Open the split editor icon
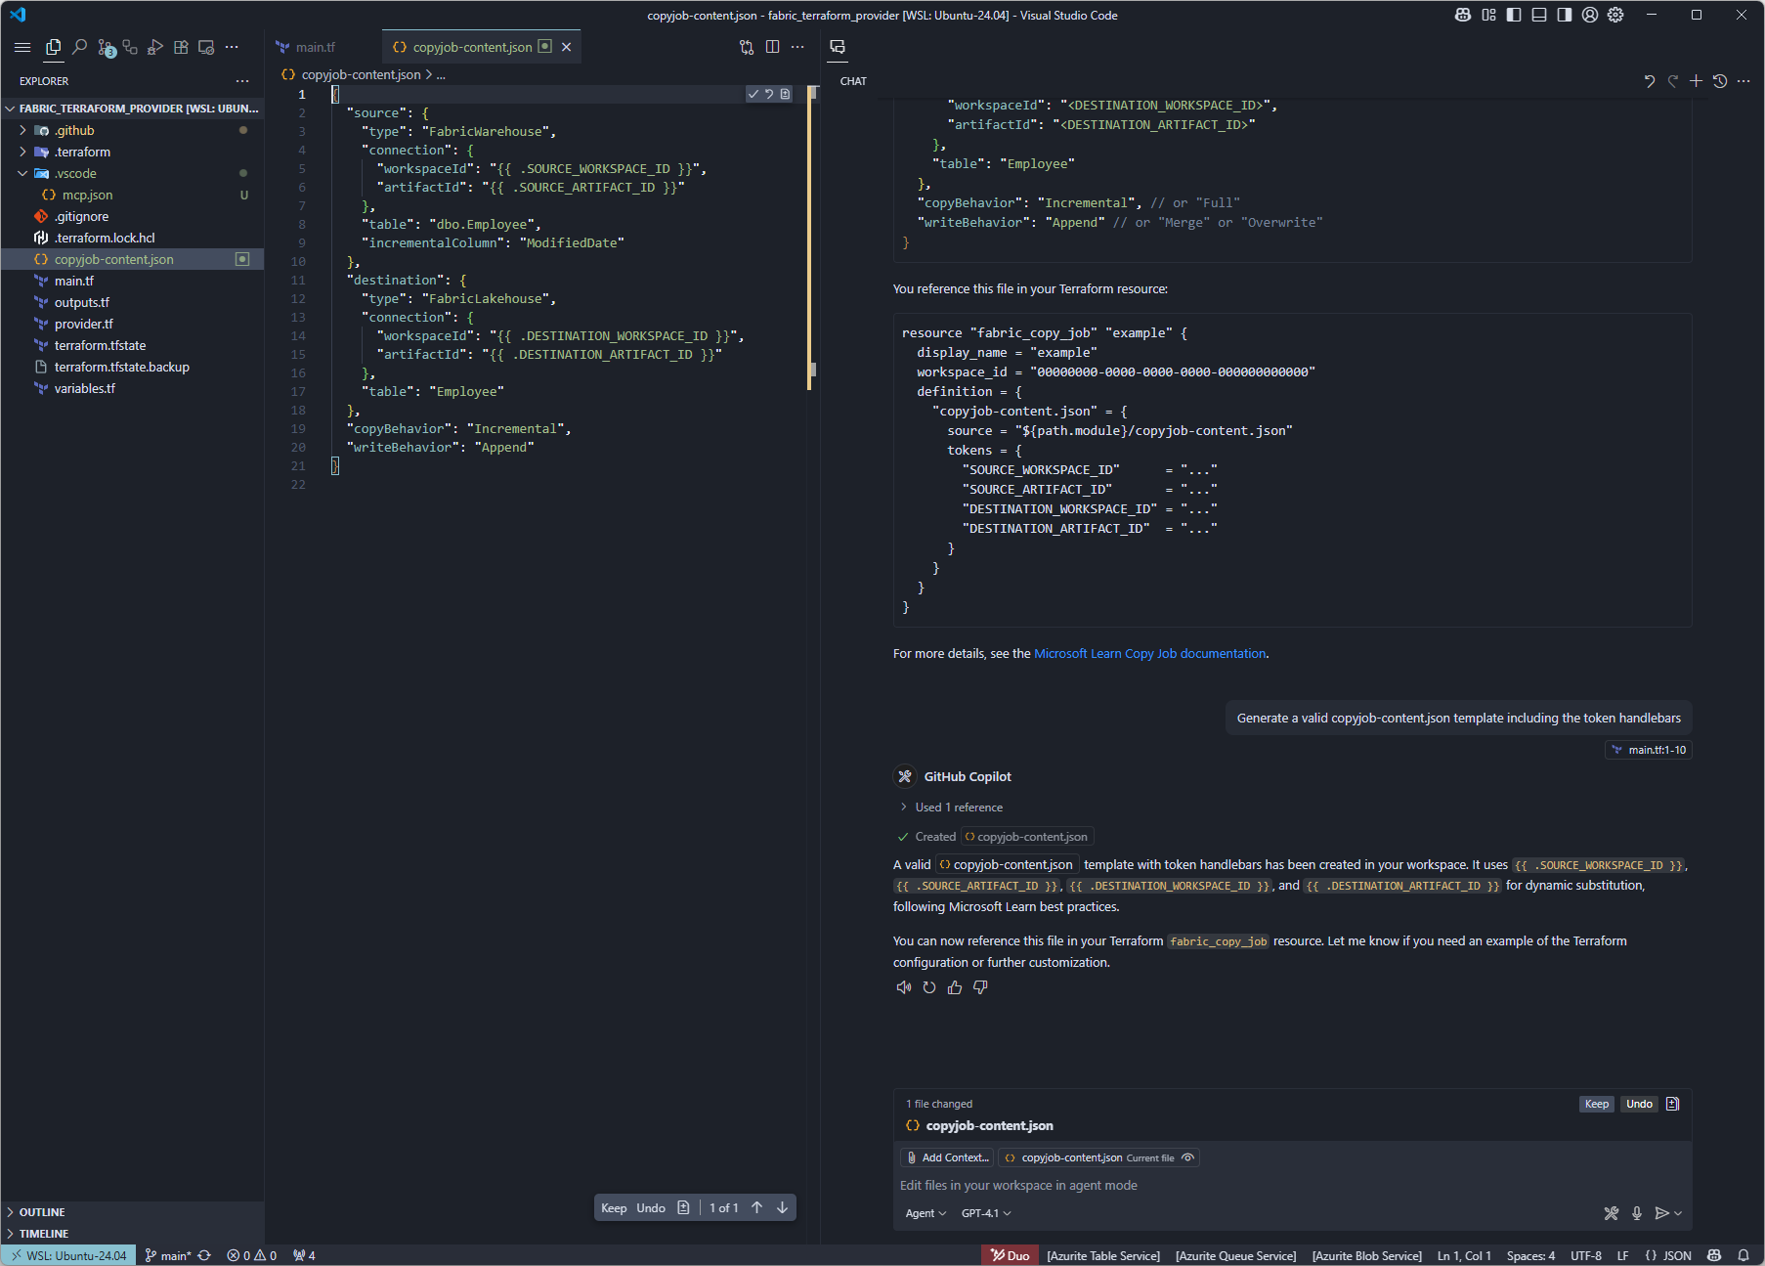The width and height of the screenshot is (1765, 1266). pyautogui.click(x=773, y=46)
